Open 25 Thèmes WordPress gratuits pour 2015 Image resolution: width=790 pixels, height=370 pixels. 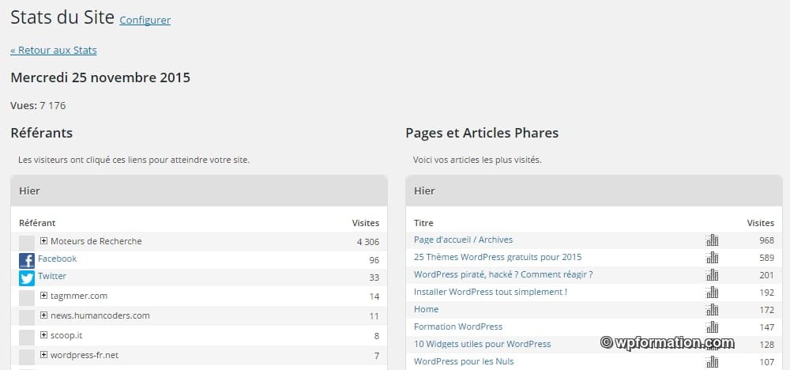(498, 257)
